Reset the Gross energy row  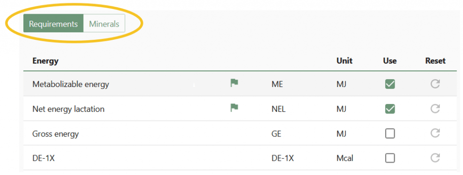[x=435, y=134]
